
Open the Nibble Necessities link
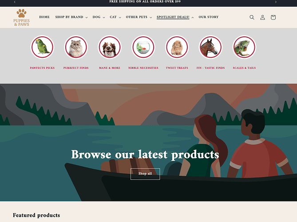coord(143,68)
